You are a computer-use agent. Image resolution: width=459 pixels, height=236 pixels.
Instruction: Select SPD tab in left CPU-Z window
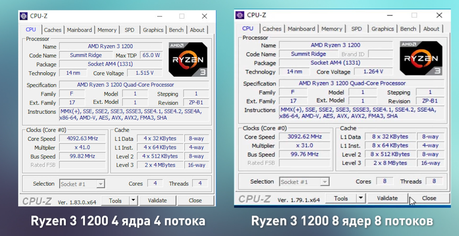pos(129,30)
